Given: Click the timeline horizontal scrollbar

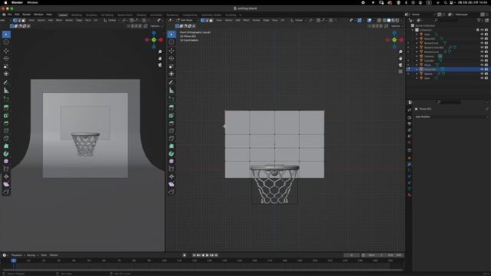Looking at the screenshot, I should [203, 270].
